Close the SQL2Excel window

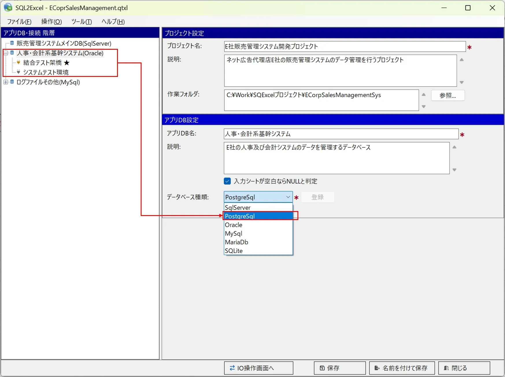[x=492, y=8]
